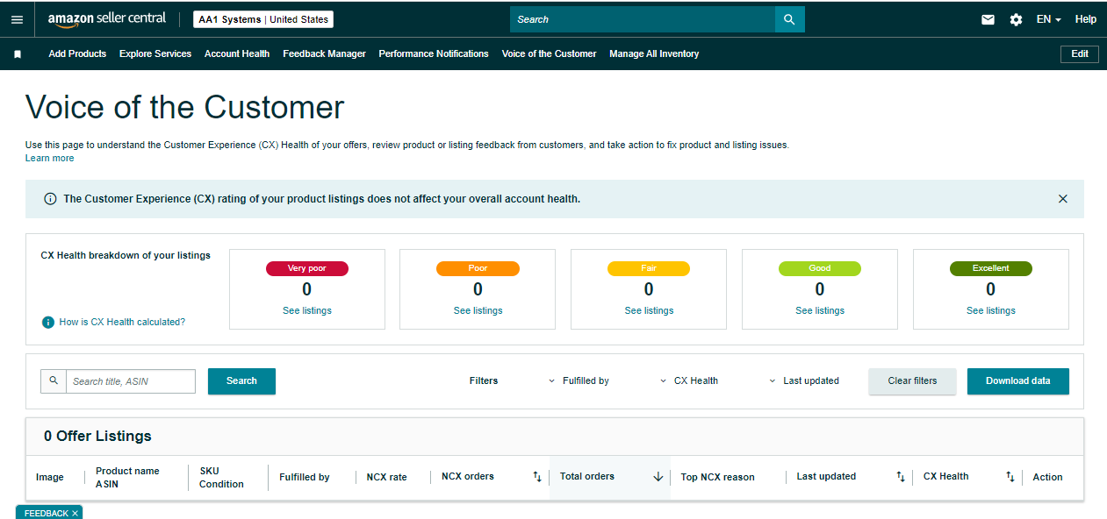See listings under Excellent

(x=991, y=311)
